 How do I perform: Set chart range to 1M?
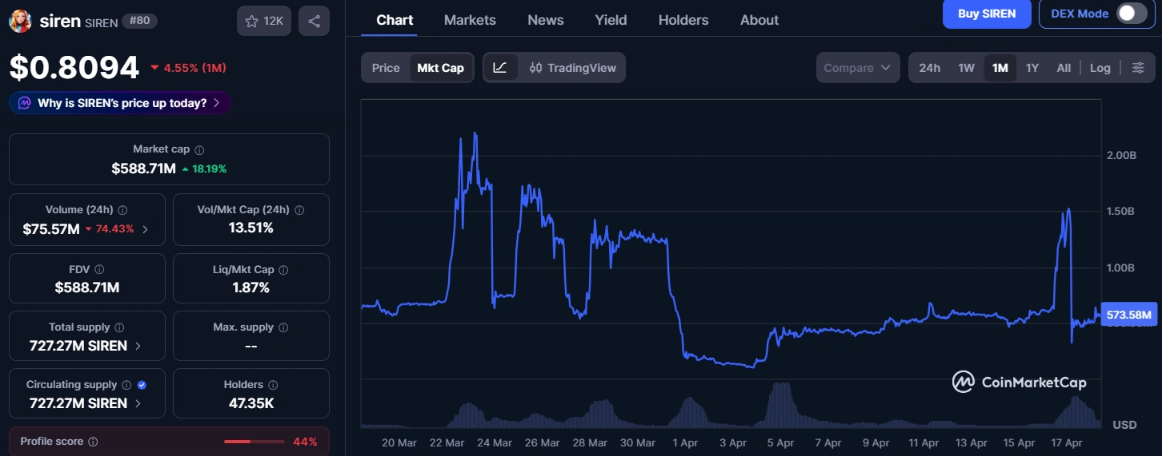pos(1000,68)
